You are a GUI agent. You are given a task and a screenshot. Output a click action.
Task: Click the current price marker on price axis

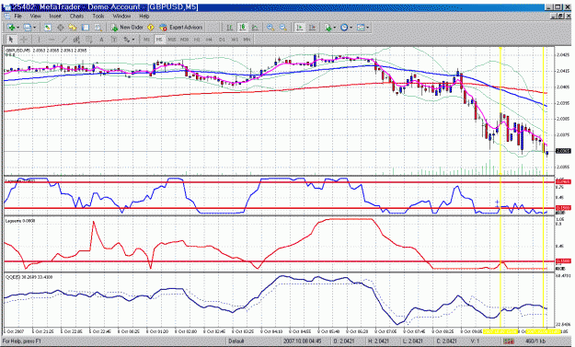point(563,151)
